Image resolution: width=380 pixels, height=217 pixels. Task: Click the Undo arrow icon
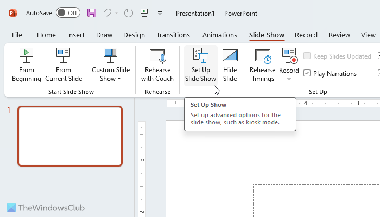tap(107, 12)
